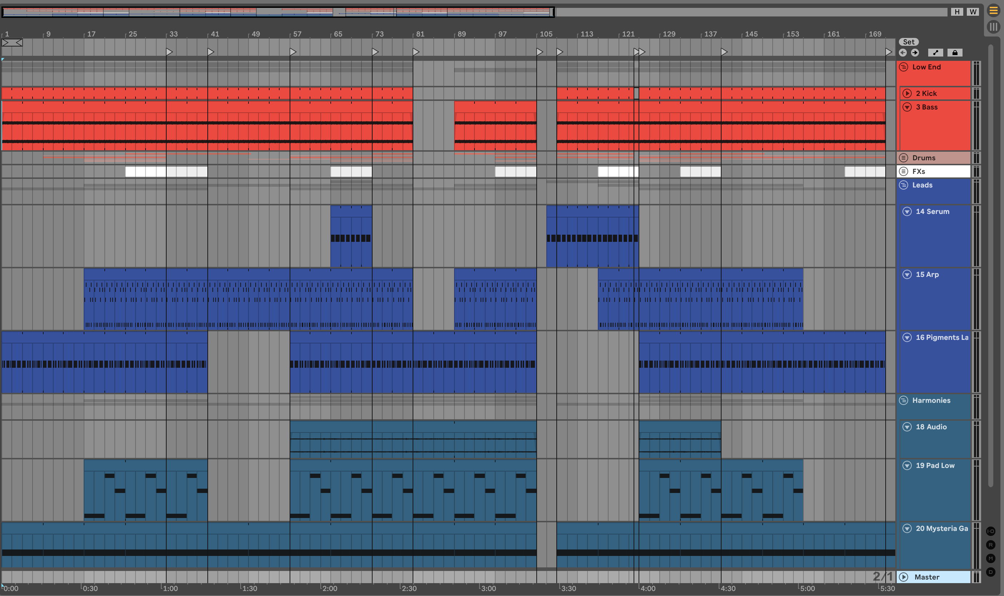Screen dimensions: 1004x596
Task: Toggle the I-O section visibility
Action: [990, 531]
